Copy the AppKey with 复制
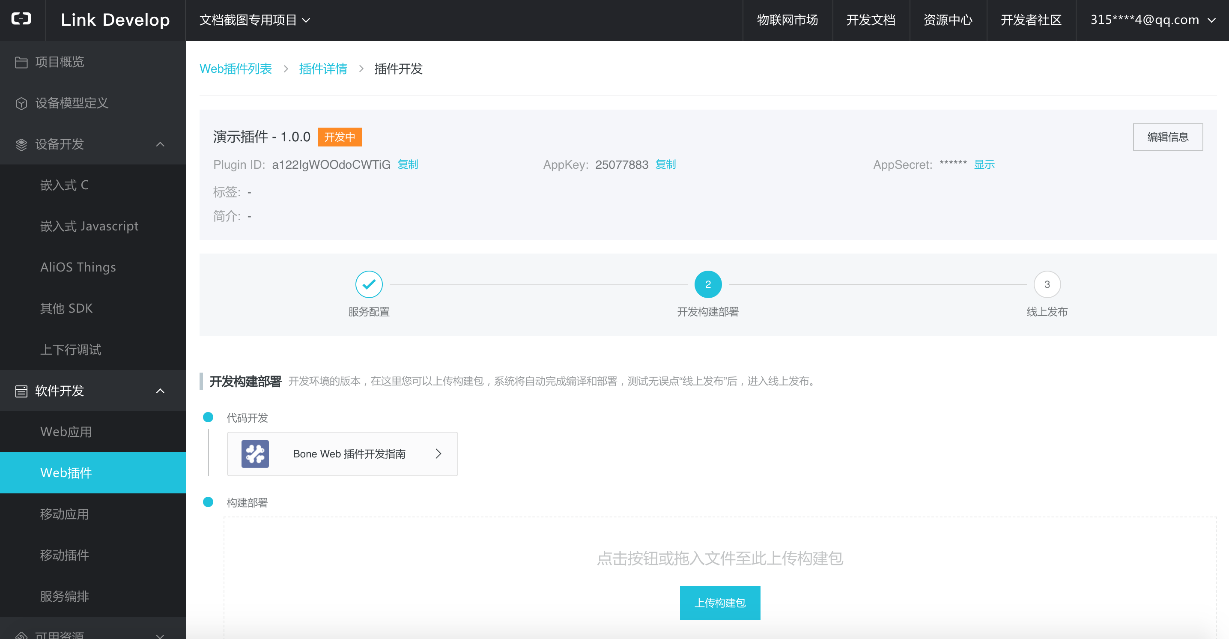Screen dimensions: 1229x639 tap(665, 164)
